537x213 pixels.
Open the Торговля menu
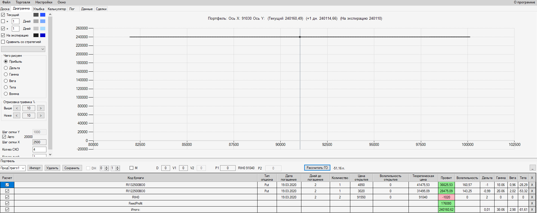pos(23,2)
